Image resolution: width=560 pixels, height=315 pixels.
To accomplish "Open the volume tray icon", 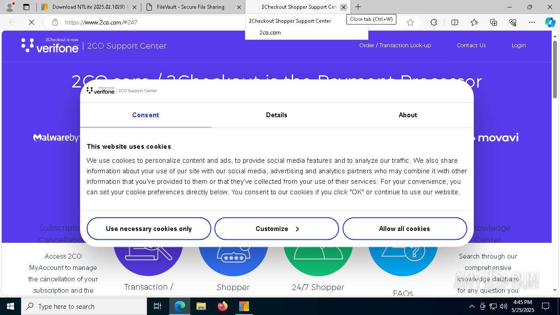I will coord(504,306).
